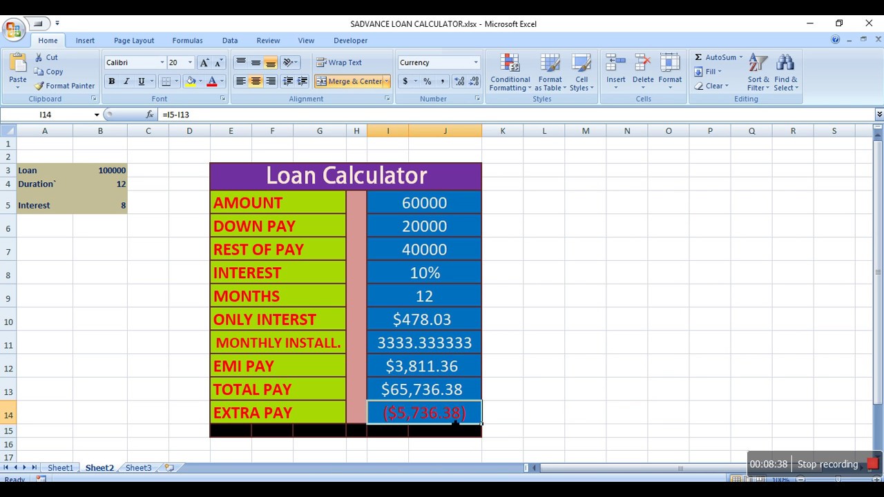Insert a new worksheet tab

point(169,468)
